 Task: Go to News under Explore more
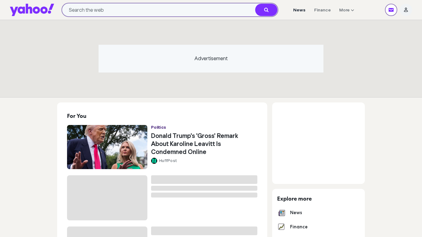click(296, 213)
